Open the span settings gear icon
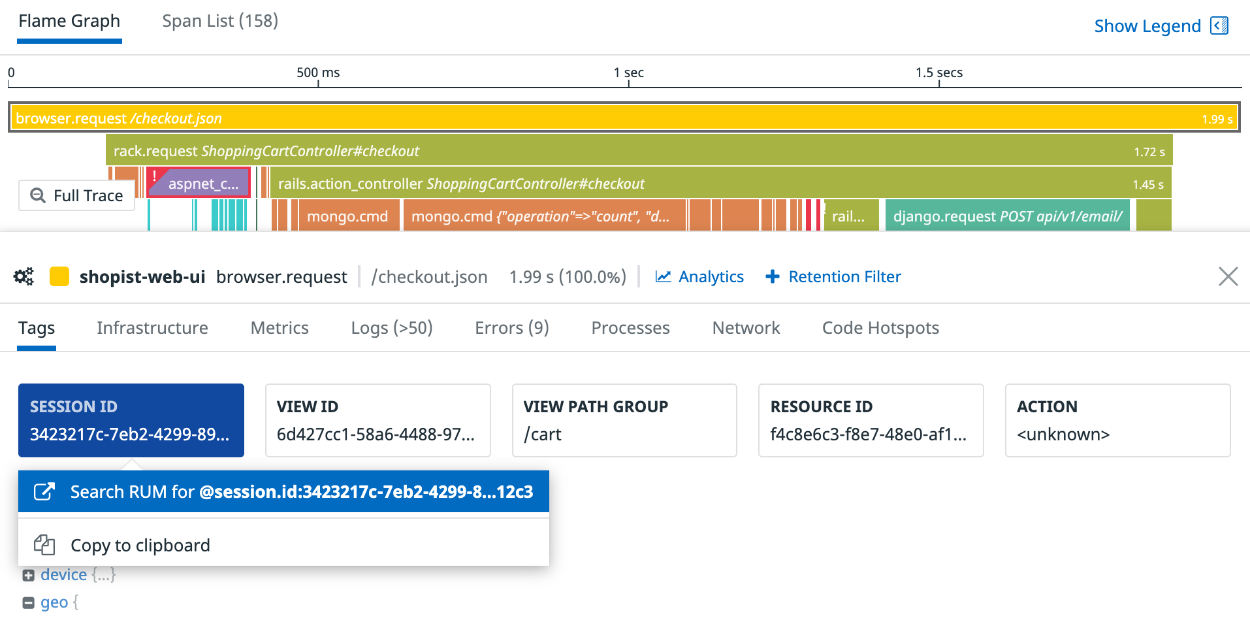1250x620 pixels. coord(24,276)
